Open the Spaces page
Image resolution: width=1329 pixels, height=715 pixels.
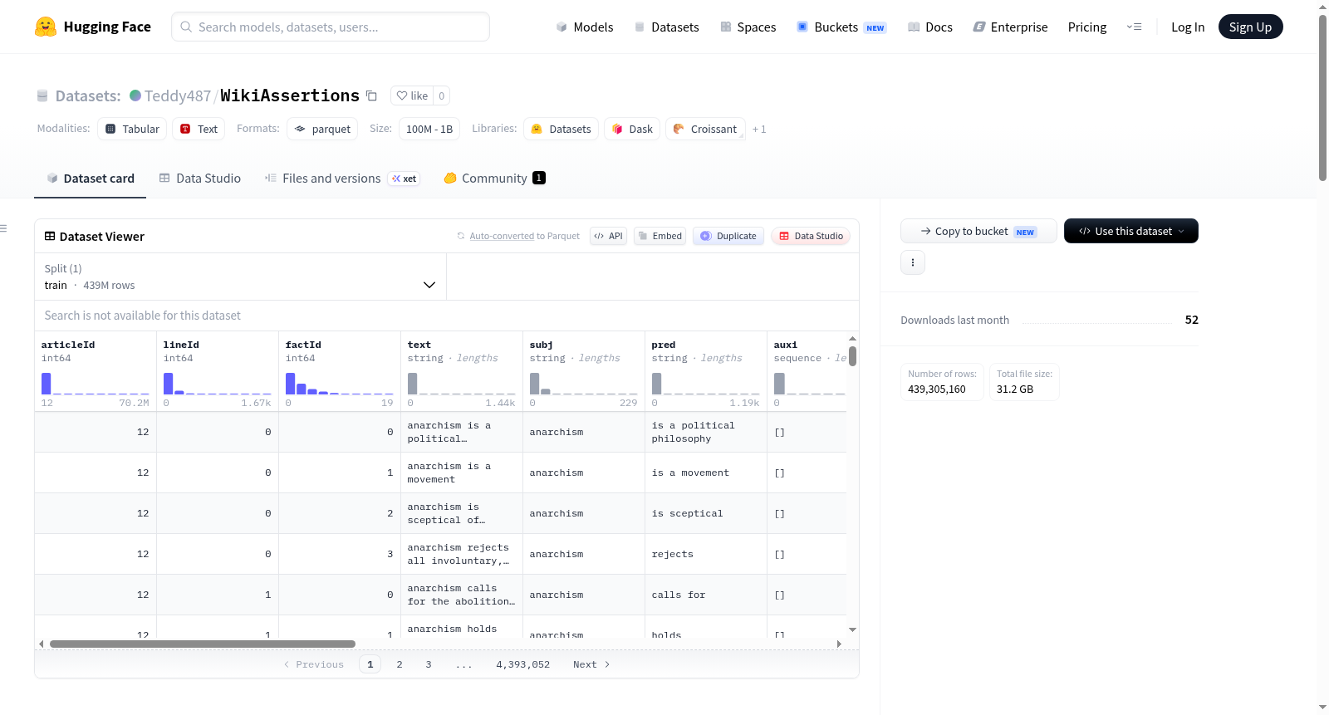748,27
